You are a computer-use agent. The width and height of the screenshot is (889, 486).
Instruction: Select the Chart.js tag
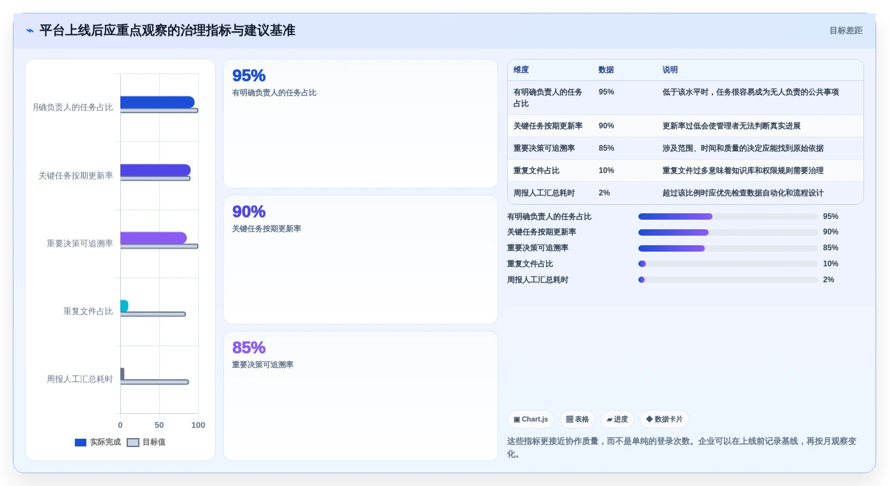coord(531,419)
